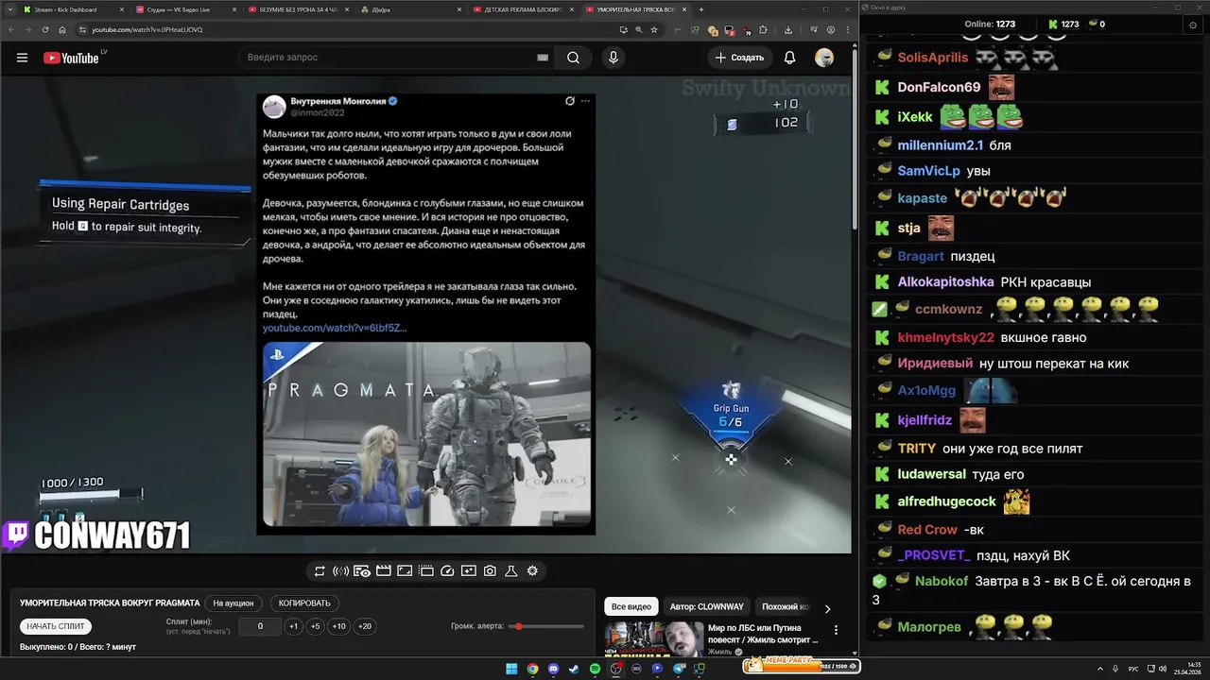Click the КОПИРОВАТЬ button
Viewport: 1210px width, 680px height.
pos(305,603)
